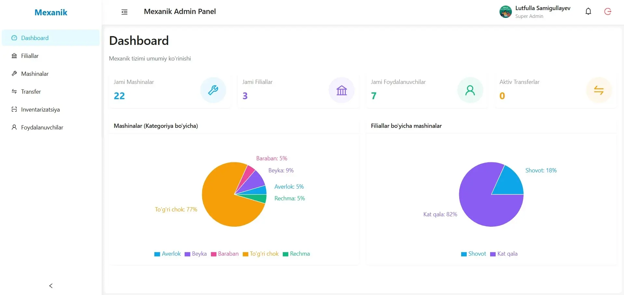Image resolution: width=624 pixels, height=295 pixels.
Task: Click the bank icon on Jami Filiallar card
Action: click(341, 90)
